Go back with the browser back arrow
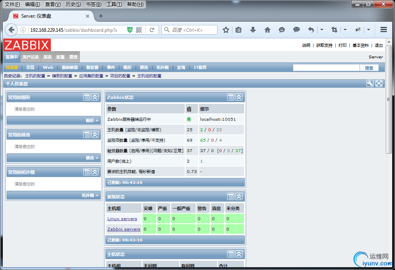The image size is (395, 270). tap(11, 30)
